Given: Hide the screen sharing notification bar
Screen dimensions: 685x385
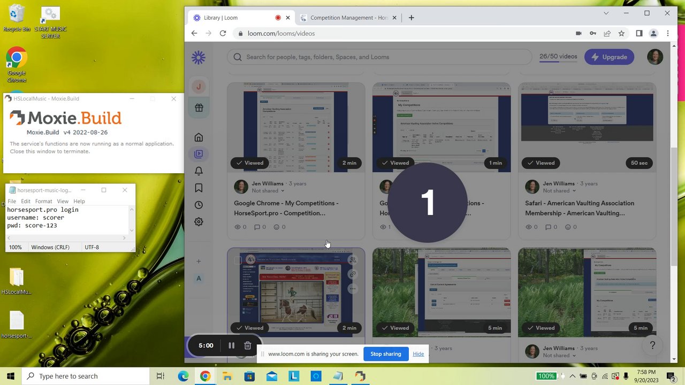Looking at the screenshot, I should click(418, 354).
